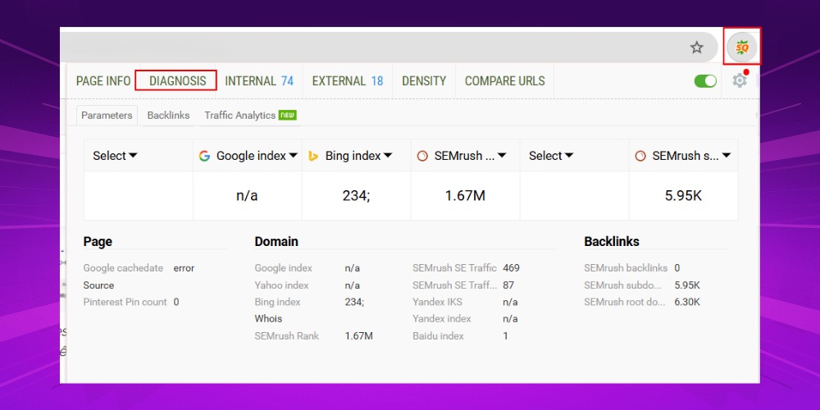Click the 6.30K root domain value

tap(687, 302)
